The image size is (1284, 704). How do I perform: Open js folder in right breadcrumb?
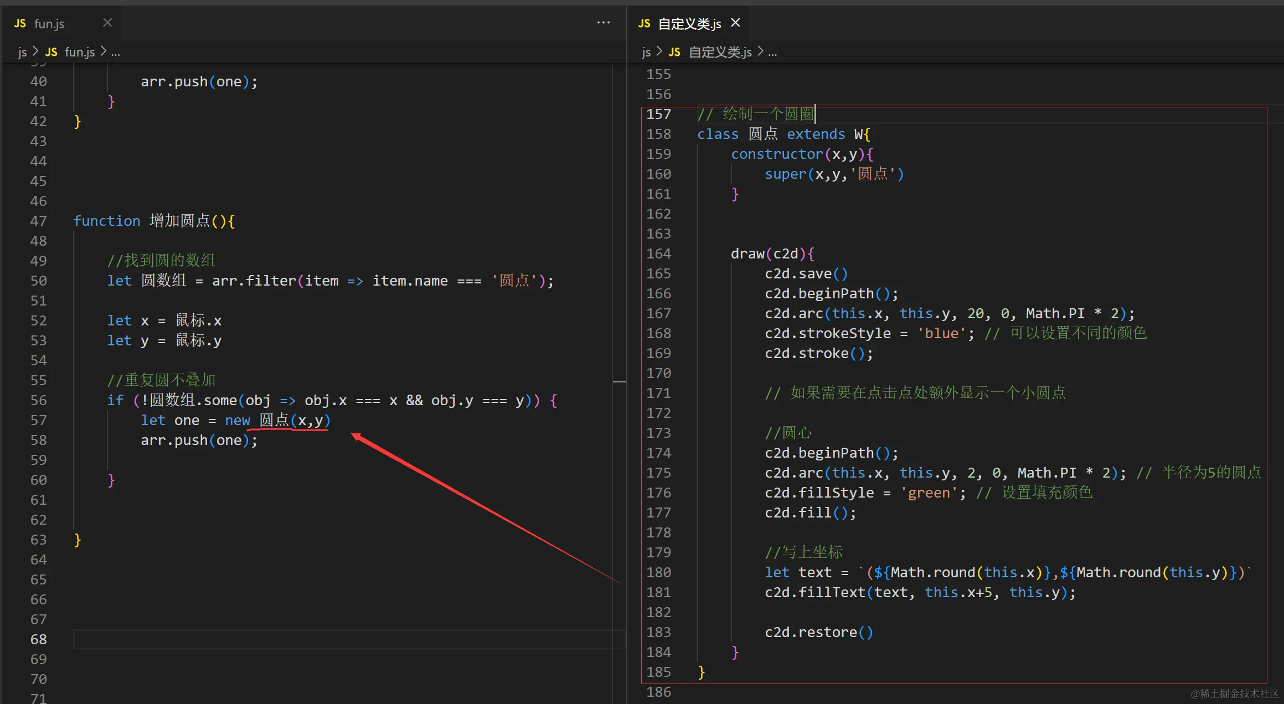tap(646, 52)
